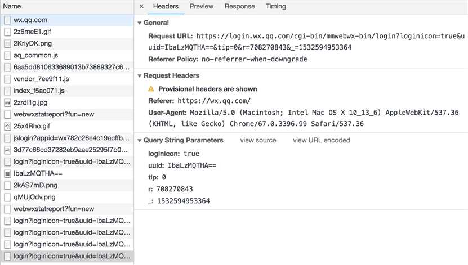This screenshot has height=265, width=468.
Task: Click the 3d77c66cd37282eb9aae image icon
Action: [x=7, y=150]
